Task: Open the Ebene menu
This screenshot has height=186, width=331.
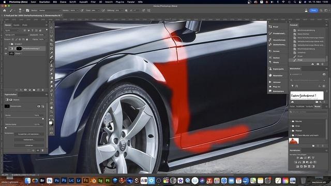Action: pos(63,2)
